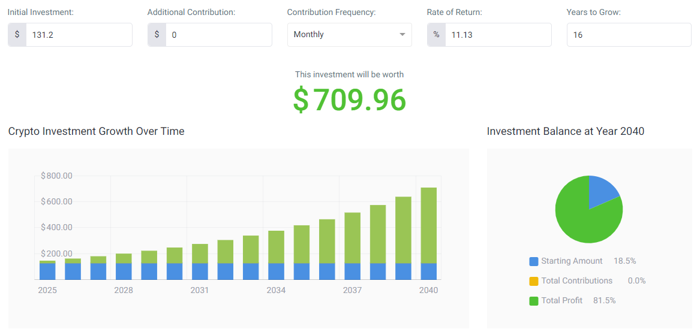
Task: Click the 2028 x-axis label
Action: click(x=124, y=291)
